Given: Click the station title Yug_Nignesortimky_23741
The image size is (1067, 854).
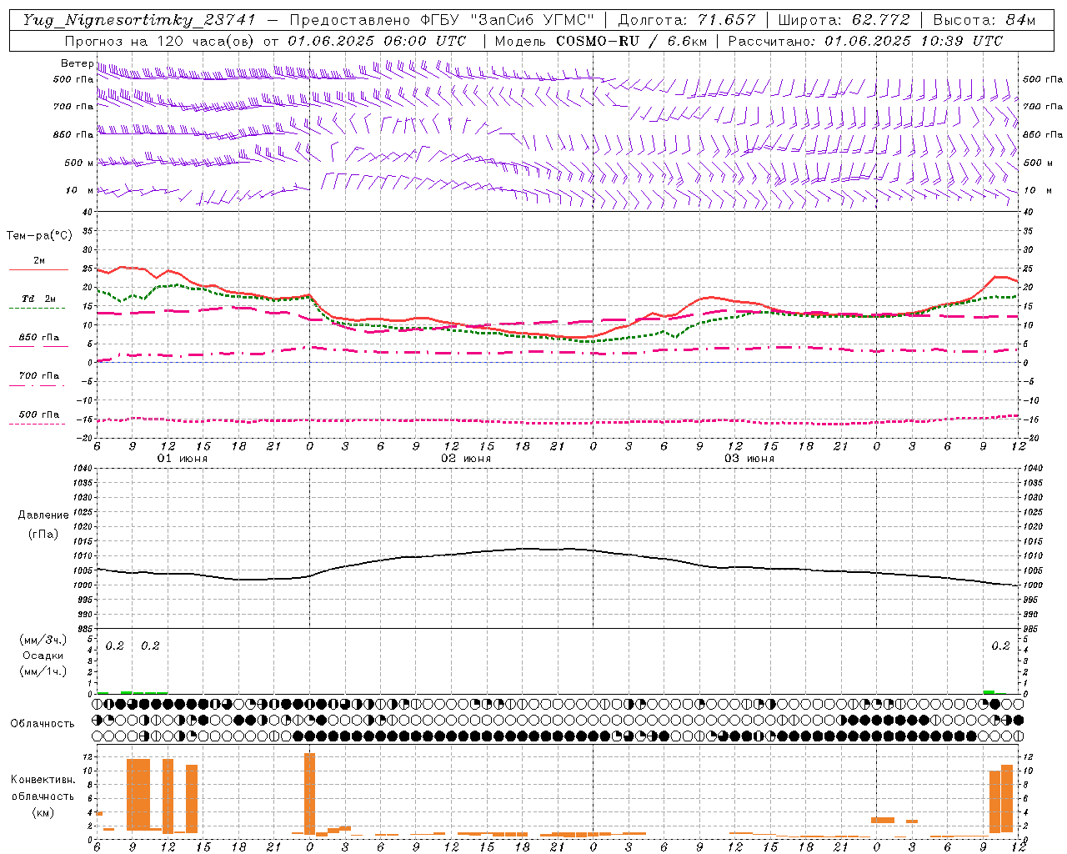Looking at the screenshot, I should [138, 20].
